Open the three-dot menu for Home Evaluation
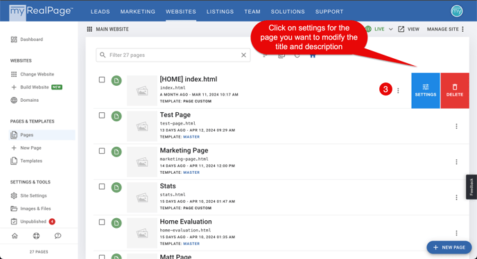Screen dimensions: 477x259 (x=456, y=233)
